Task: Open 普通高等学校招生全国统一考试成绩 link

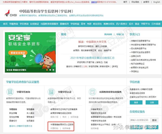Action: coord(106,117)
